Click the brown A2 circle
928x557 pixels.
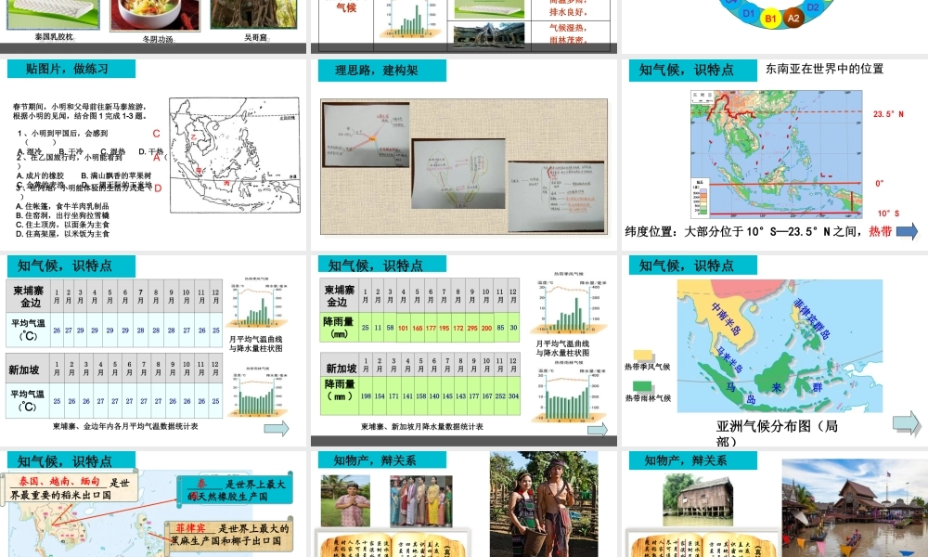pyautogui.click(x=793, y=18)
